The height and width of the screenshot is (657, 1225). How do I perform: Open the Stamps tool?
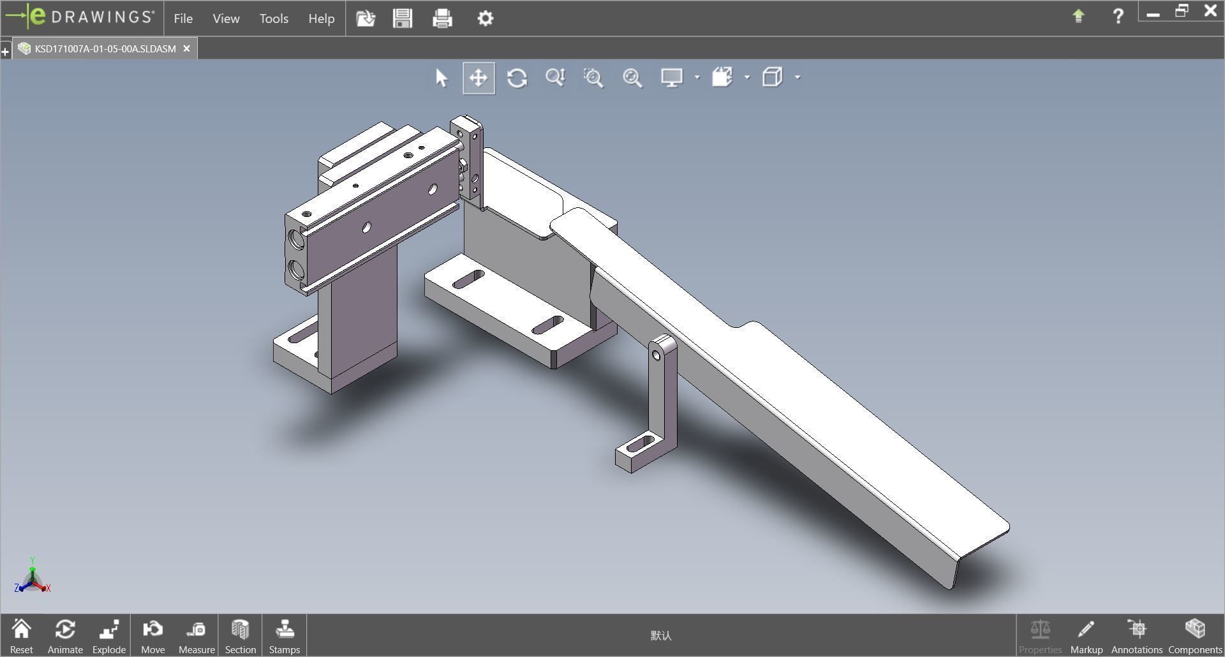[x=285, y=636]
